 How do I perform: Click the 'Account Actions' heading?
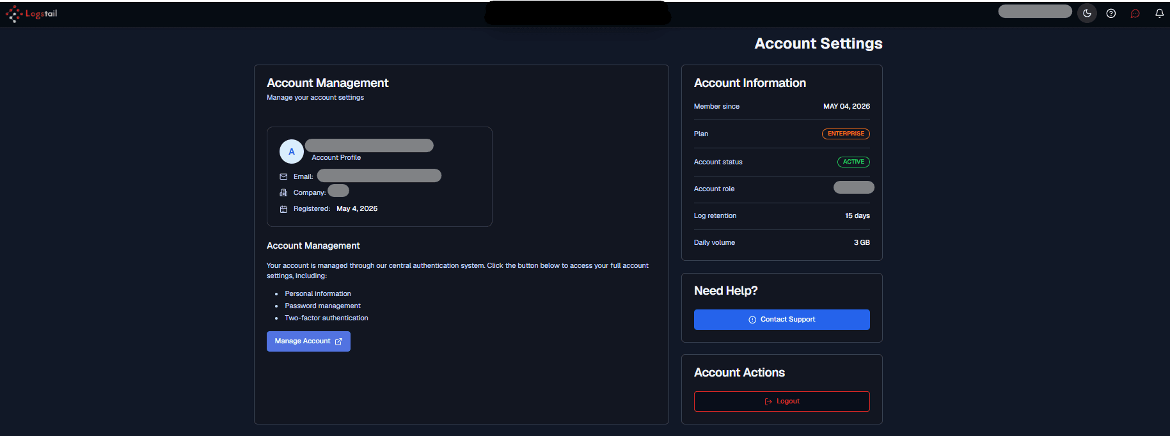tap(739, 373)
